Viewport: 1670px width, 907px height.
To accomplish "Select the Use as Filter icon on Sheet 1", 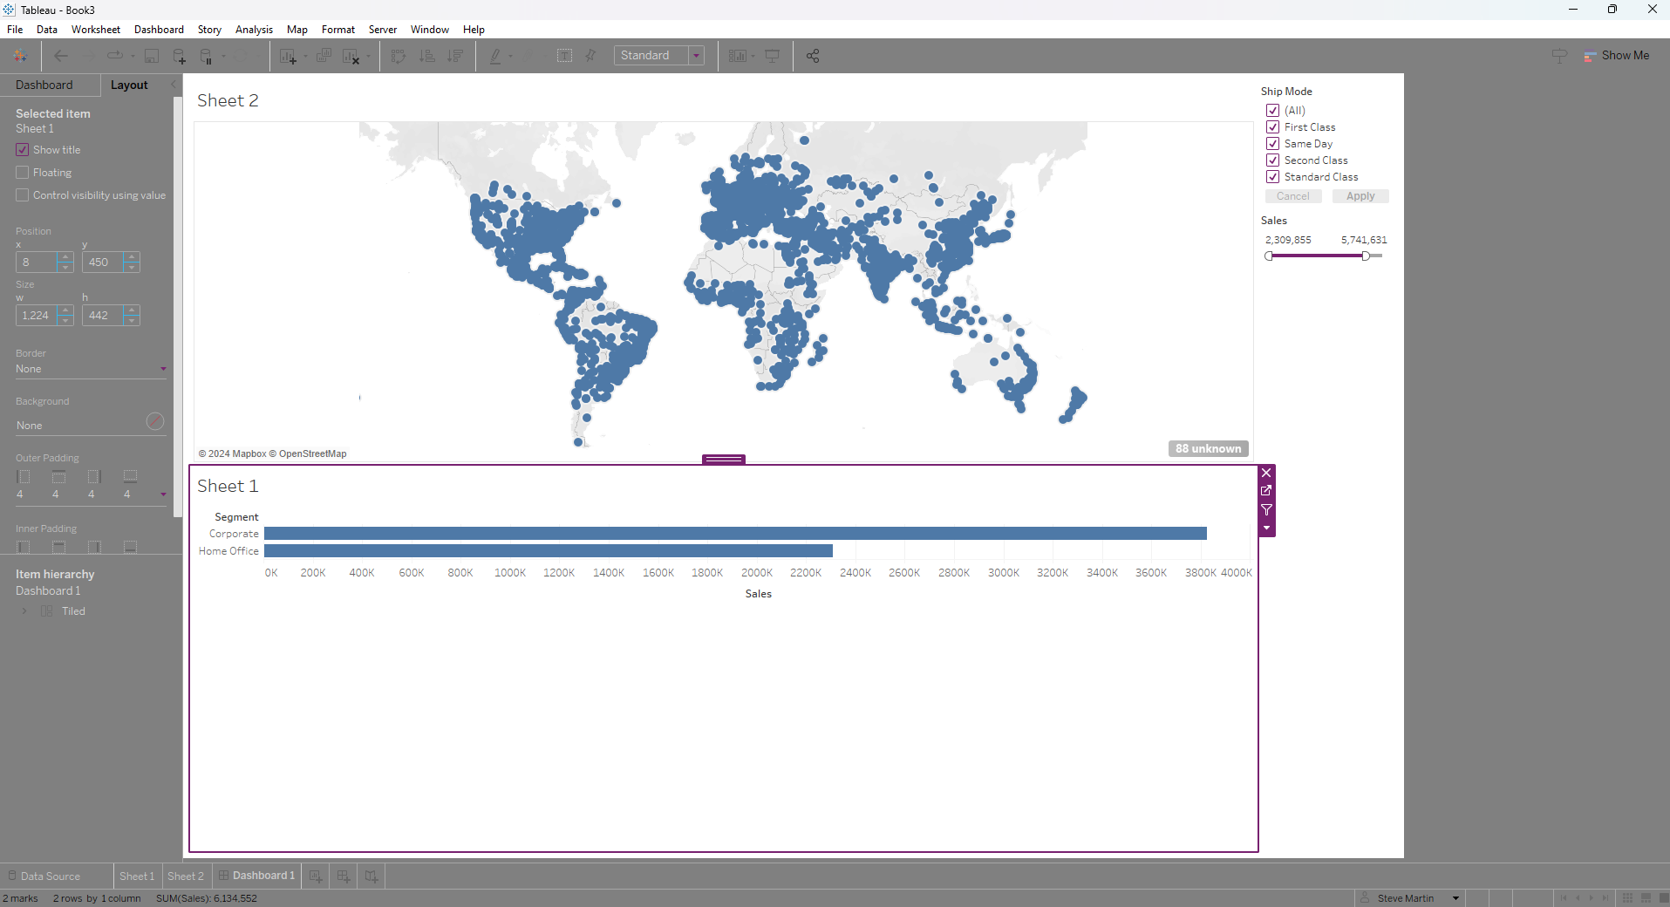I will pyautogui.click(x=1267, y=511).
